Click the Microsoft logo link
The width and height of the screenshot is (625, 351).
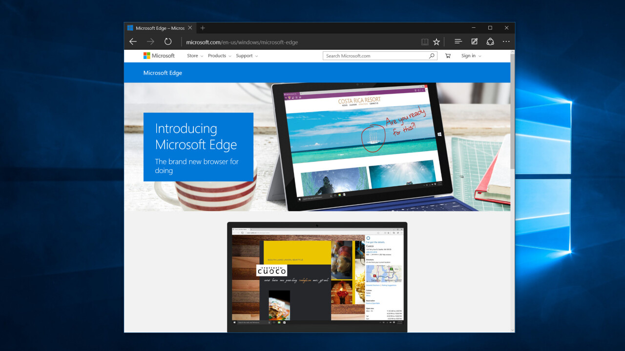159,56
